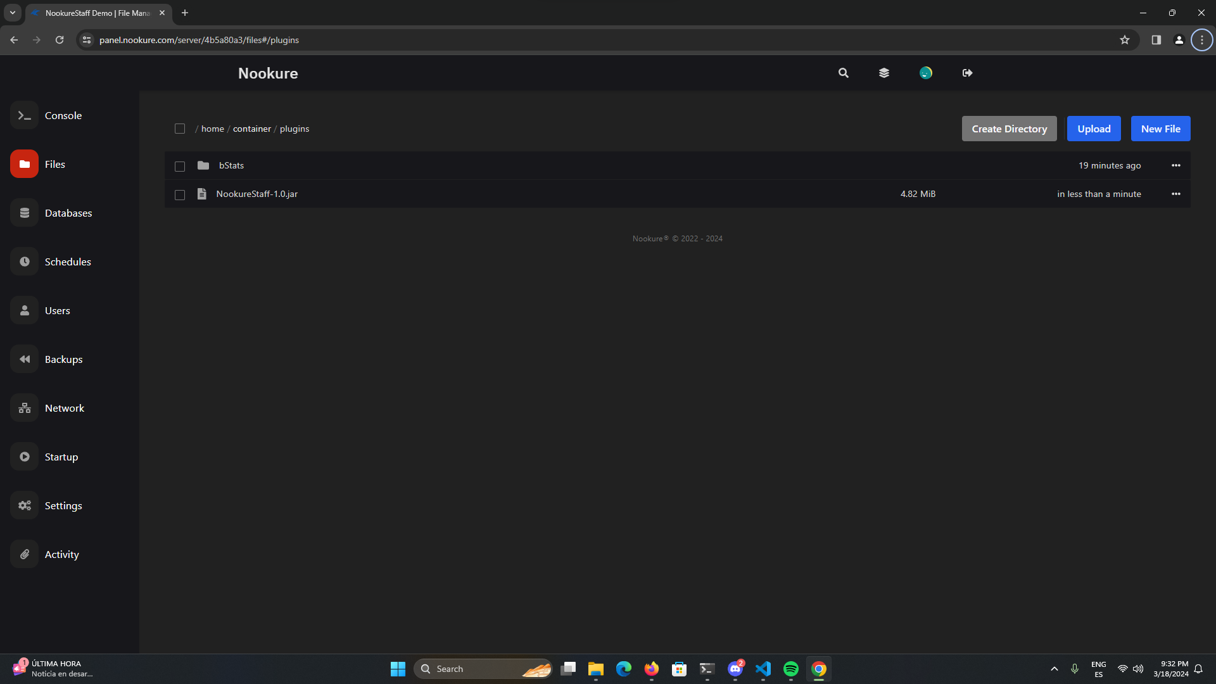This screenshot has height=684, width=1216.
Task: Open the Schedules clock icon
Action: click(24, 262)
